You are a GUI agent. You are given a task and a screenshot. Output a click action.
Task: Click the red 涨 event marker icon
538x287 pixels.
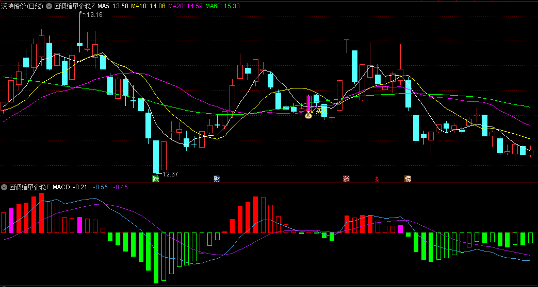pos(346,178)
